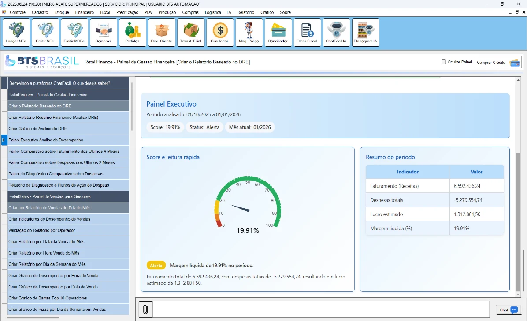
Task: Select Validação do Relatório por Operador
Action: [69, 230]
